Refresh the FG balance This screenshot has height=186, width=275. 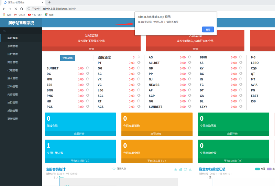[x=241, y=85]
